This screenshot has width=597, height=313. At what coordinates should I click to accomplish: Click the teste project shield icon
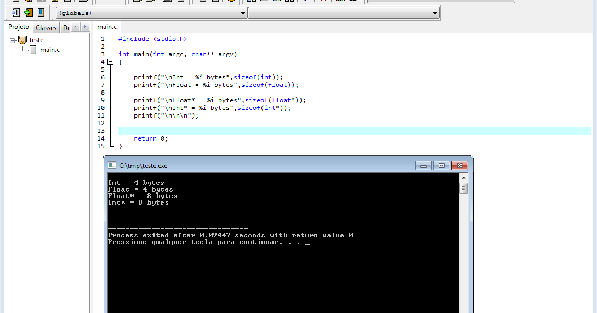pyautogui.click(x=22, y=40)
